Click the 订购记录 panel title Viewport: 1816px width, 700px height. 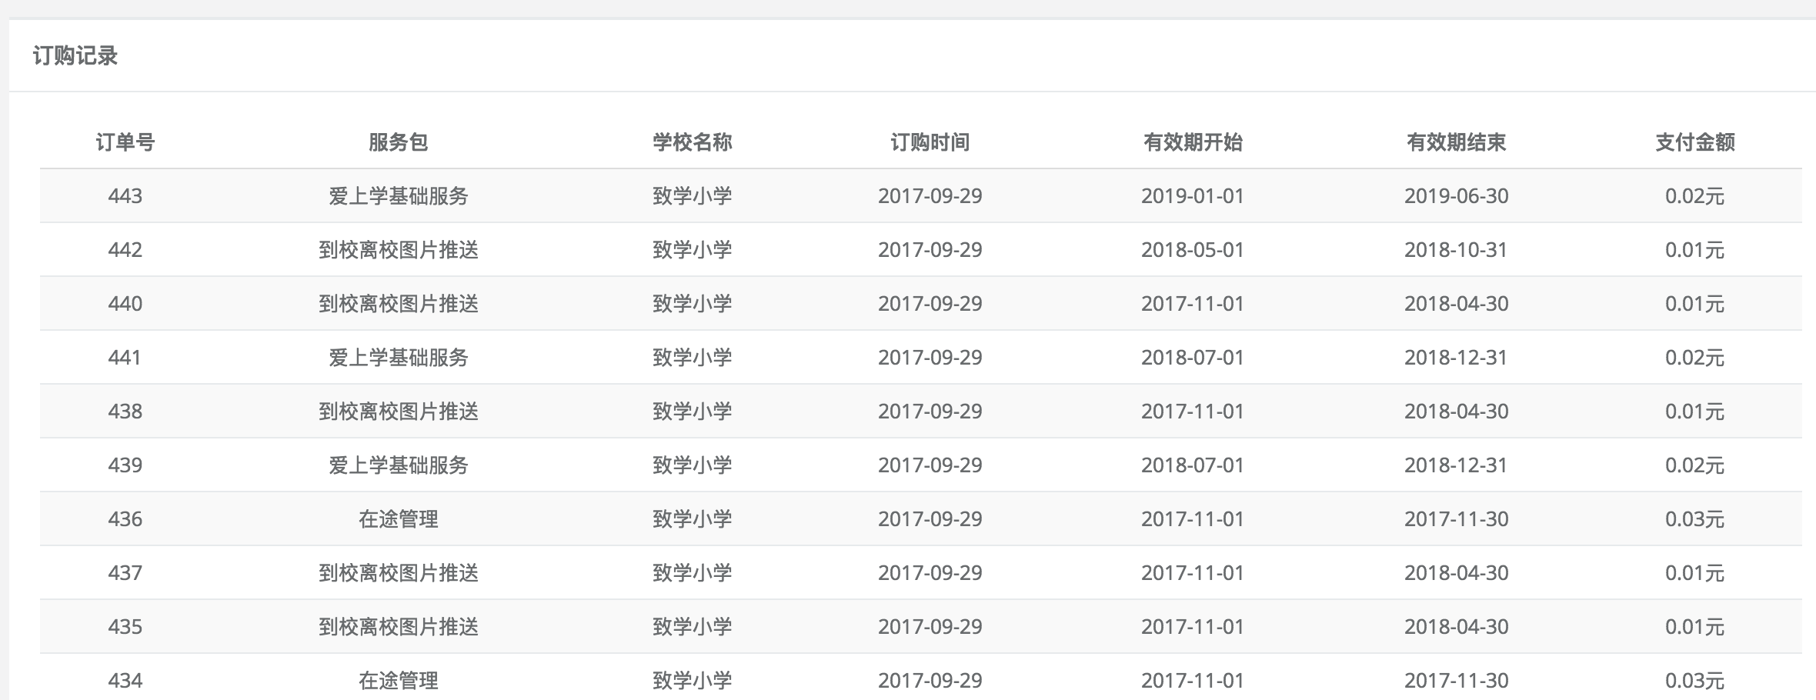[x=75, y=56]
